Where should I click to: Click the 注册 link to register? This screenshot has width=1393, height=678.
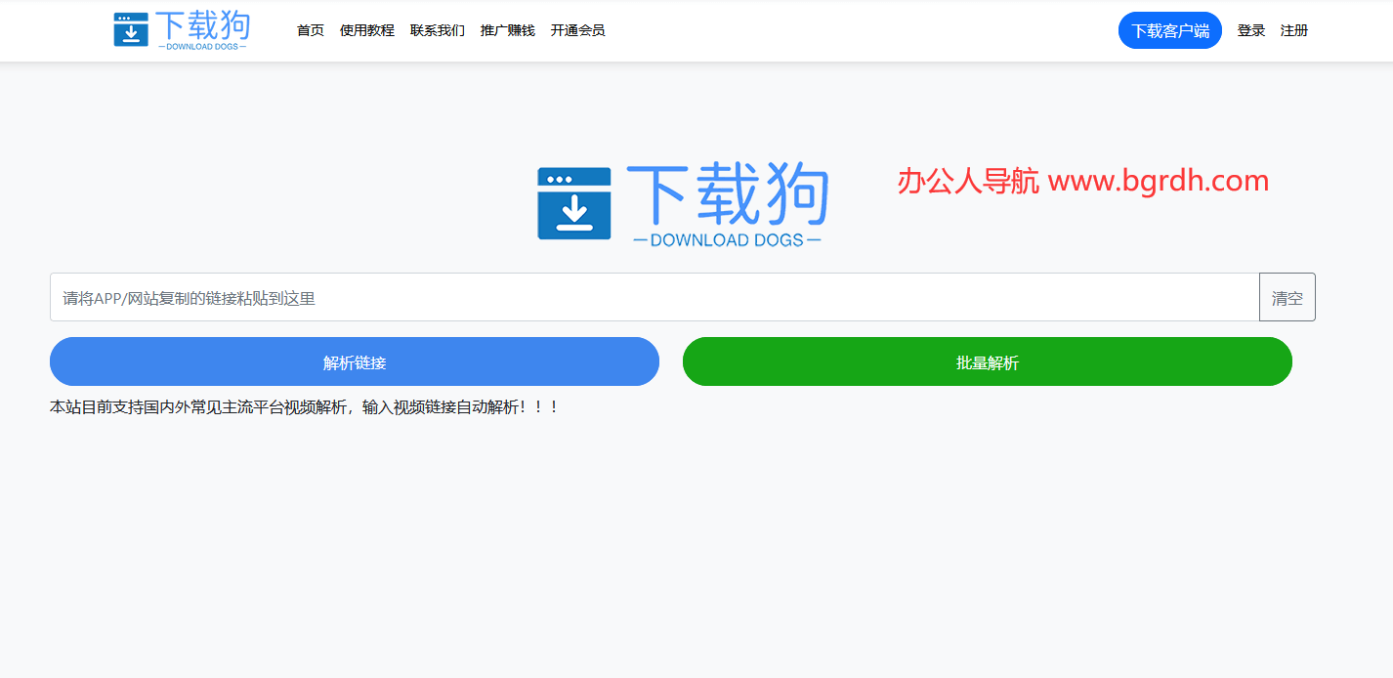[x=1293, y=30]
